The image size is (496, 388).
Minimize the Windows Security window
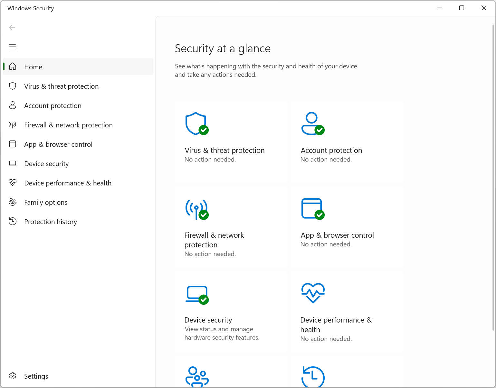(439, 8)
